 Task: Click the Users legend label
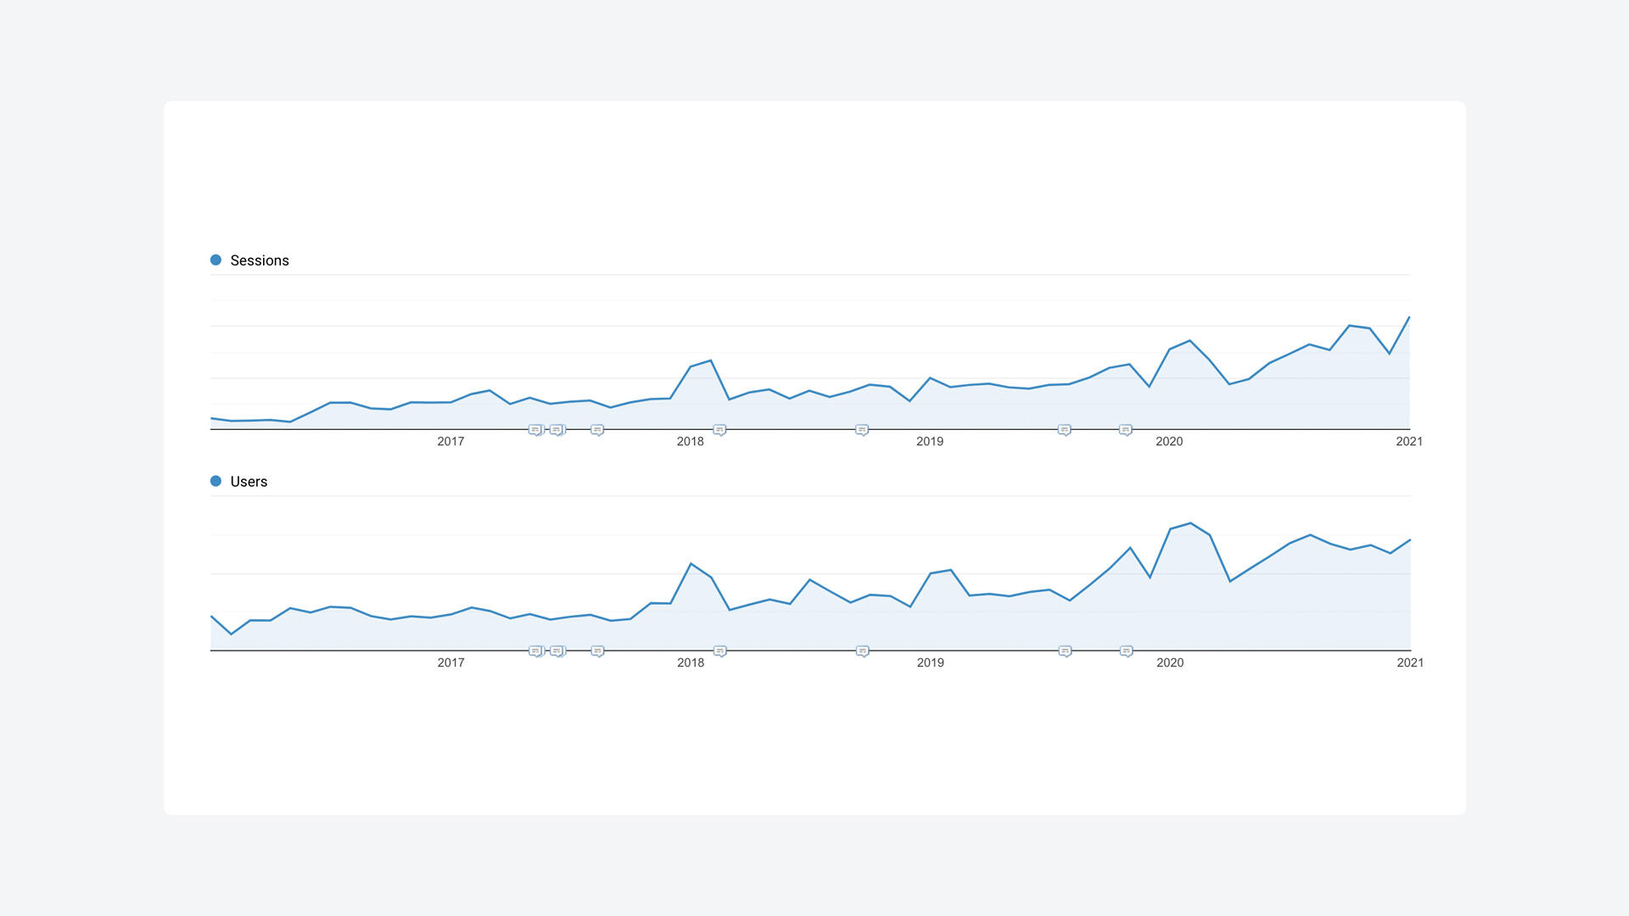click(x=249, y=482)
